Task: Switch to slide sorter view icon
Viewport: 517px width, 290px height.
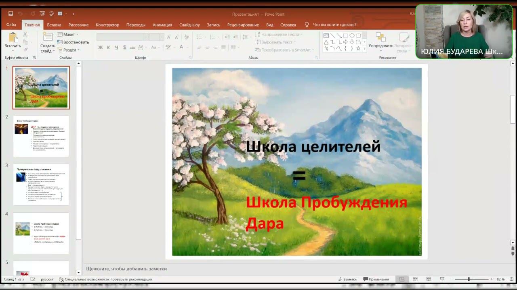Action: [415, 279]
